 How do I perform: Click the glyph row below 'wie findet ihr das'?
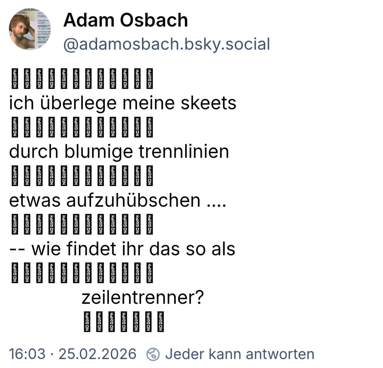click(82, 273)
